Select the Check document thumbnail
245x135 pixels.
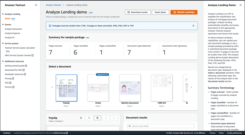[98, 88]
